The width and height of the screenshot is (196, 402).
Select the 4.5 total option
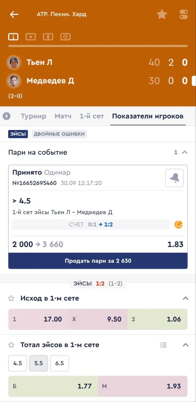(x=18, y=363)
